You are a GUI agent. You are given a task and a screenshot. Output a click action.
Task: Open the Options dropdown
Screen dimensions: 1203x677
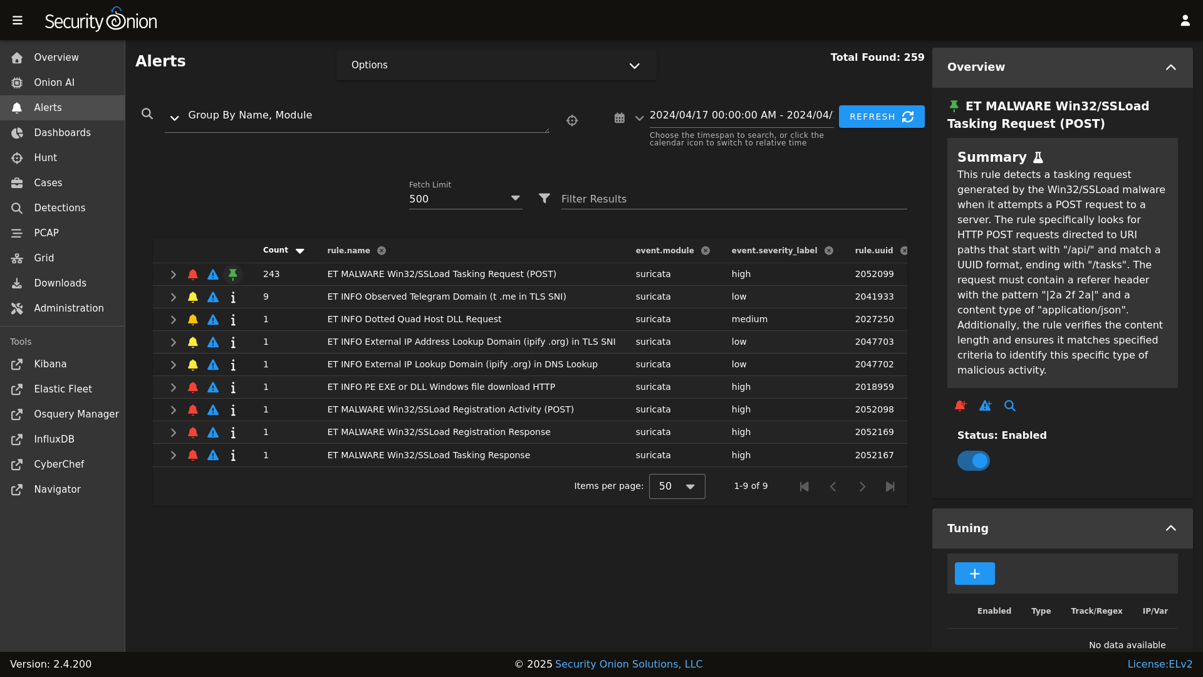496,65
